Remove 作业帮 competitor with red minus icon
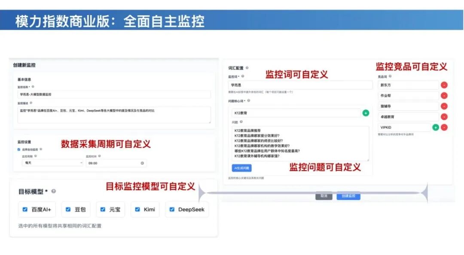Screen dimensions: 464x255 (x=444, y=96)
